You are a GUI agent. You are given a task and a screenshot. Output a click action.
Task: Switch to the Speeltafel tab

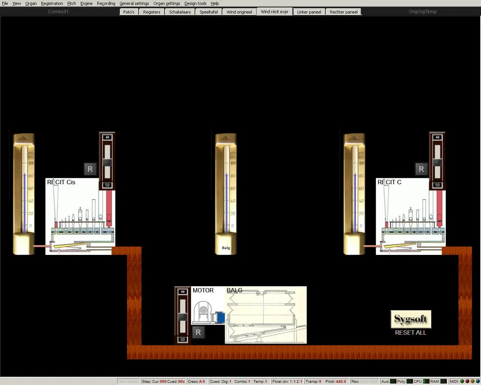pos(209,12)
